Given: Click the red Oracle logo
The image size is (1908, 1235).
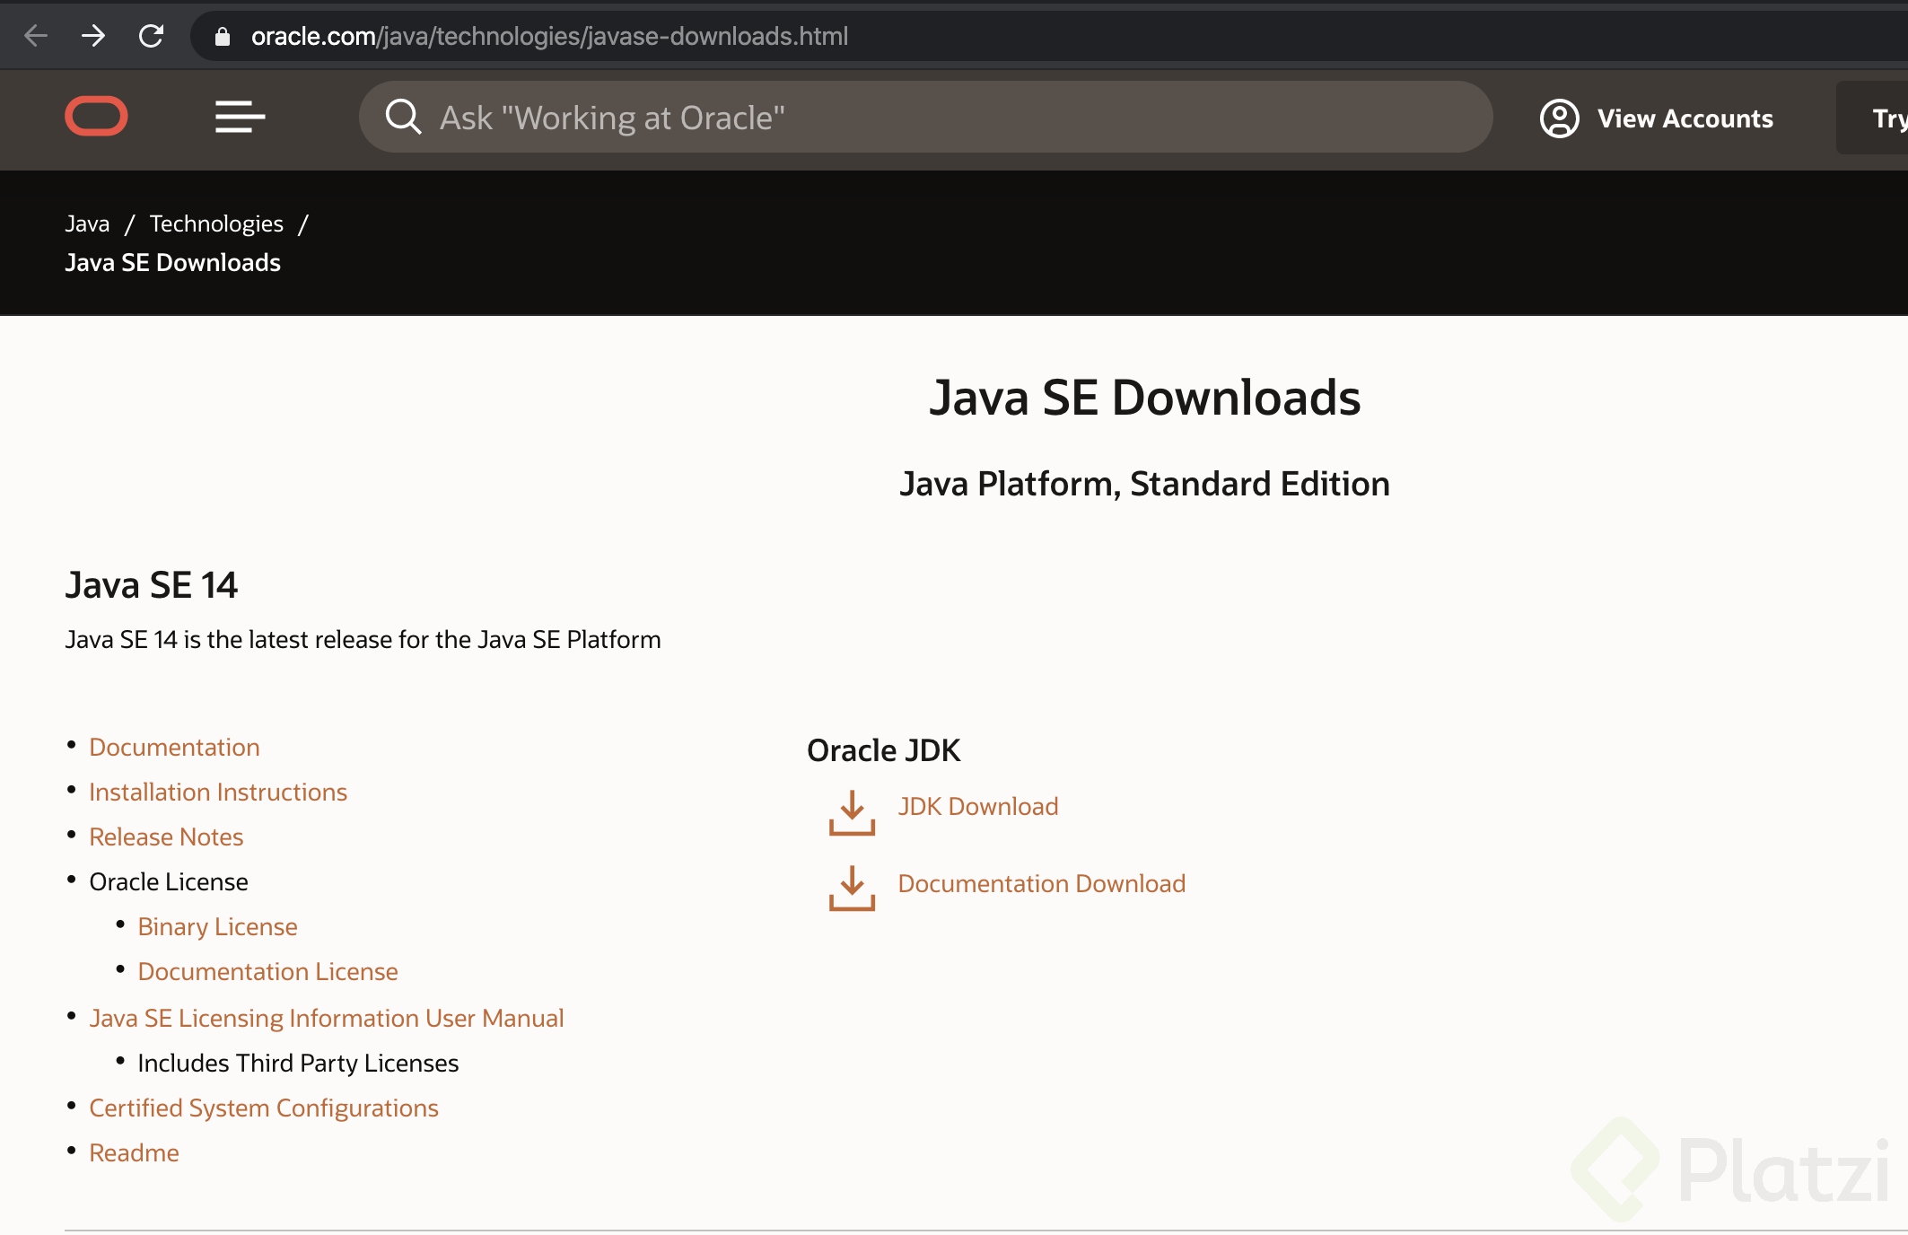Looking at the screenshot, I should tap(96, 116).
